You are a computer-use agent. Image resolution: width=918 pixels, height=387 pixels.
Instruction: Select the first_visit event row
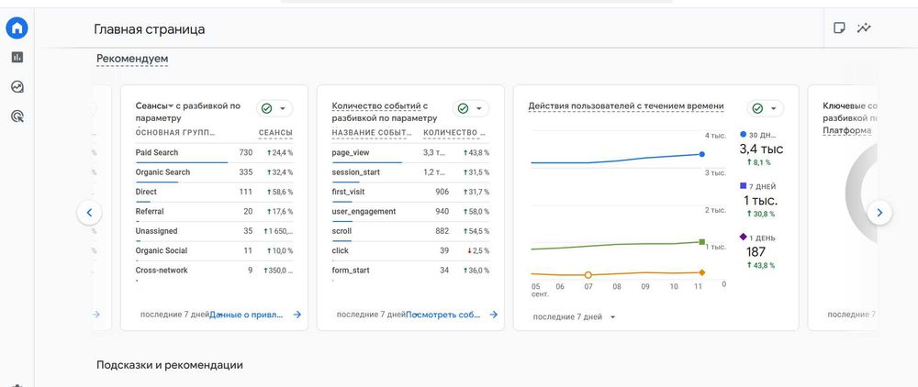(x=410, y=192)
